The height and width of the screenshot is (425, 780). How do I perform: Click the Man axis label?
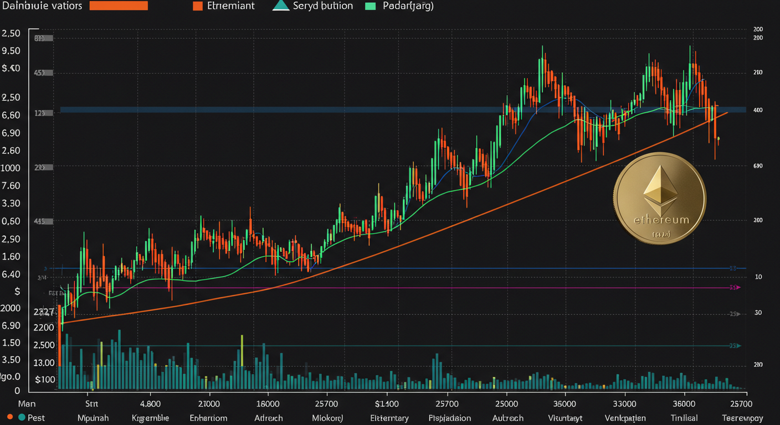tap(27, 403)
